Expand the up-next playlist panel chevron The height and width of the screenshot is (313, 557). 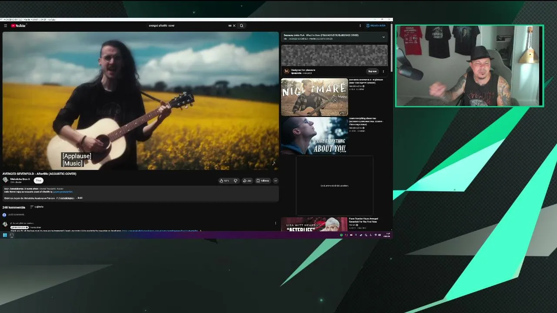[x=383, y=37]
